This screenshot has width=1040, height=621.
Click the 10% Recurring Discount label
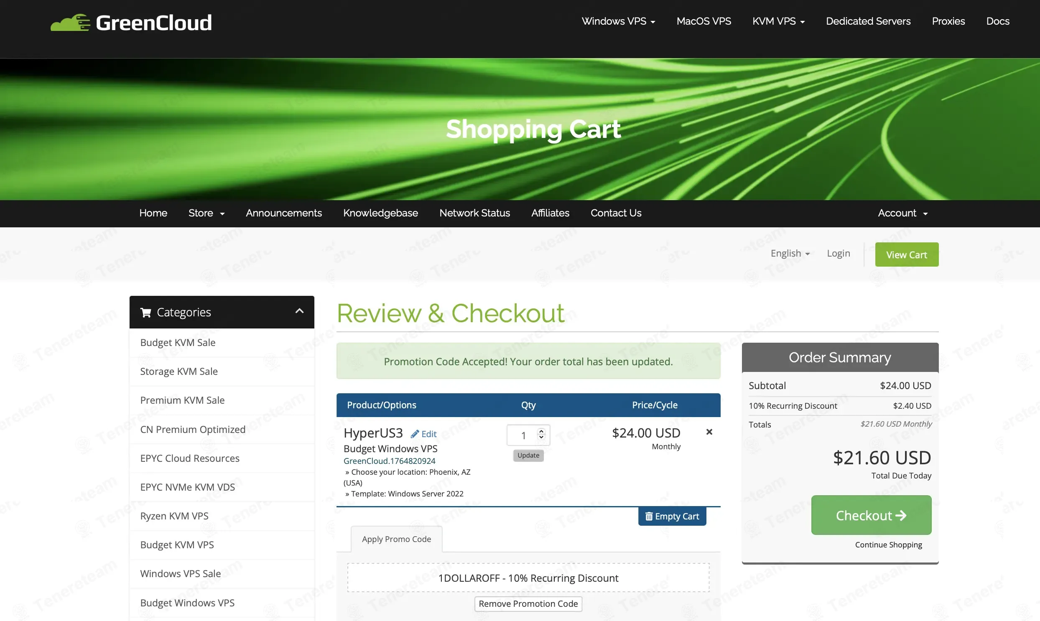point(793,405)
